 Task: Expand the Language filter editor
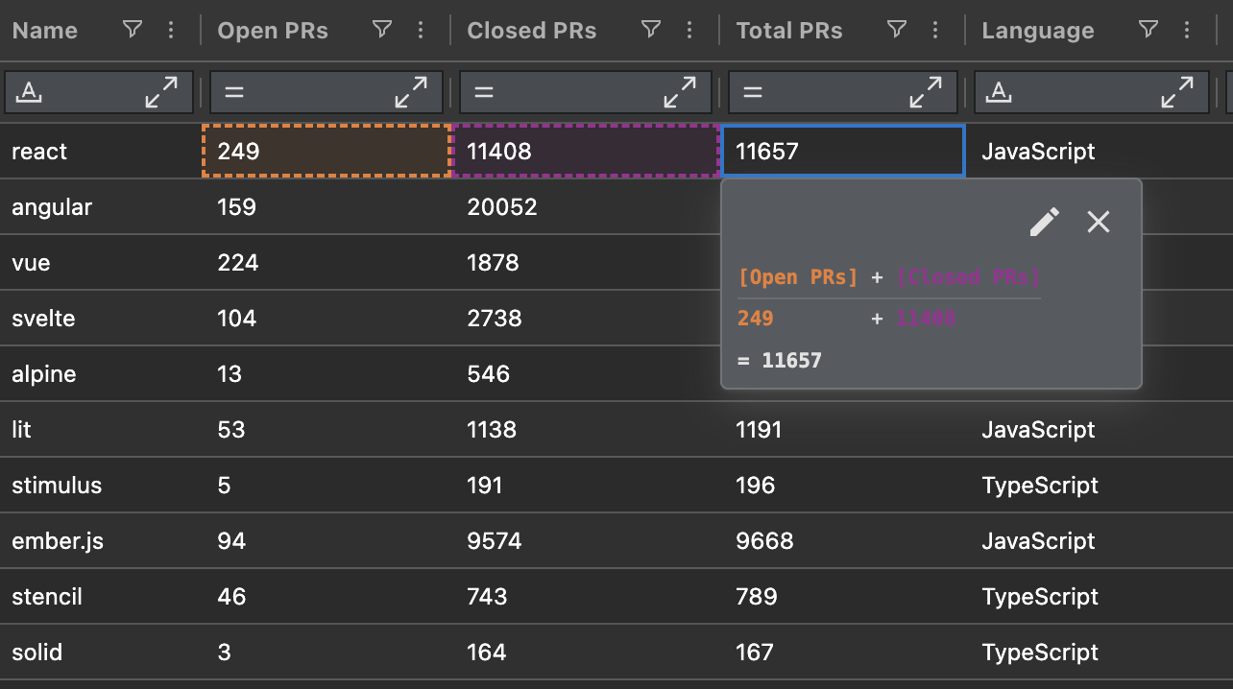[1175, 92]
